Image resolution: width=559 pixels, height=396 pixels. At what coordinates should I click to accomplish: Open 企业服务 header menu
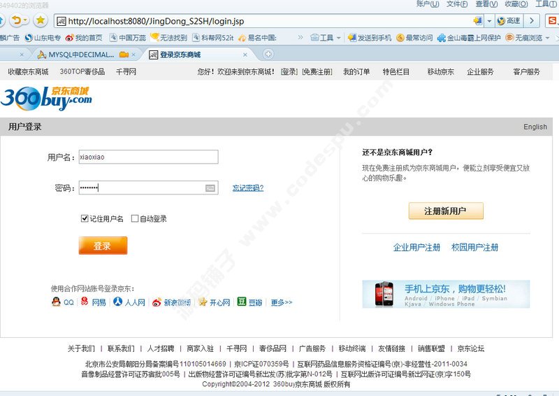click(480, 72)
